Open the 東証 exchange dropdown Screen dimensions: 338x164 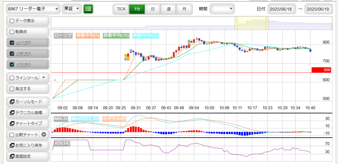(x=71, y=9)
